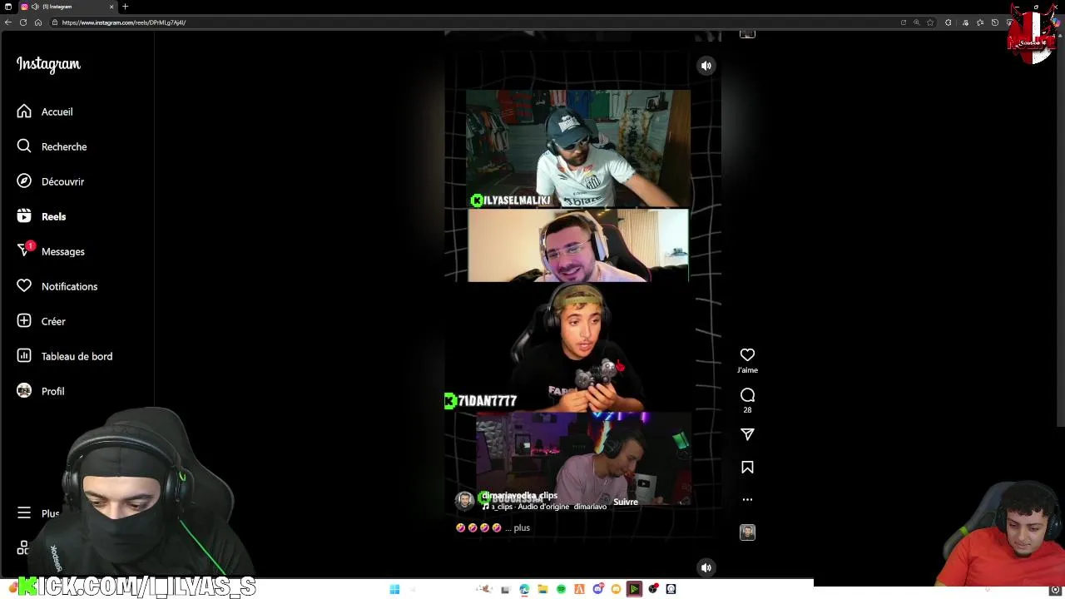1065x599 pixels.
Task: Close the Instagram browser tab
Action: [111, 7]
